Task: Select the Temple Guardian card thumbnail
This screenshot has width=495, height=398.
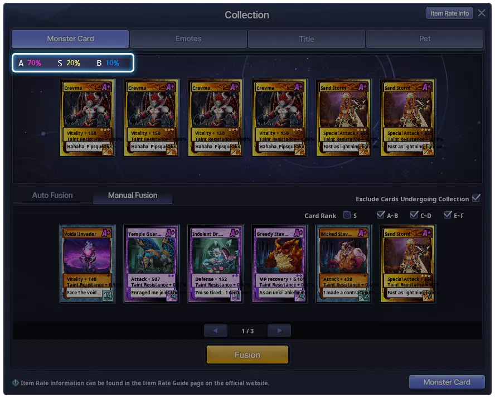Action: (x=152, y=264)
